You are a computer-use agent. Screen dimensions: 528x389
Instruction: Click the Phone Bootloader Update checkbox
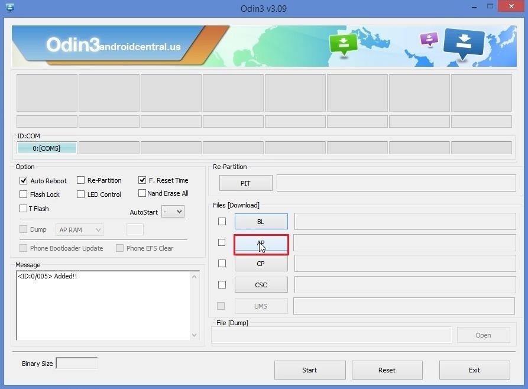[x=23, y=248]
